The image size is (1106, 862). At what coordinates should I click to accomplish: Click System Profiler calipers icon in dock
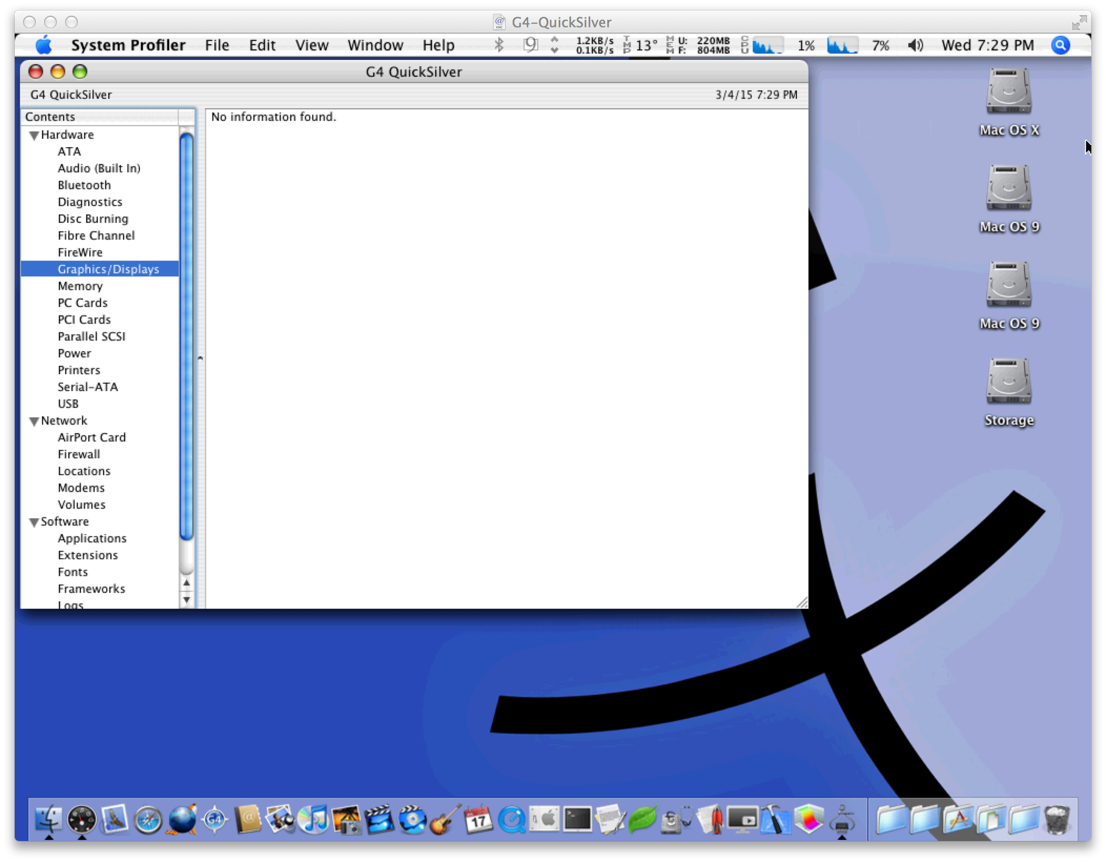[842, 819]
